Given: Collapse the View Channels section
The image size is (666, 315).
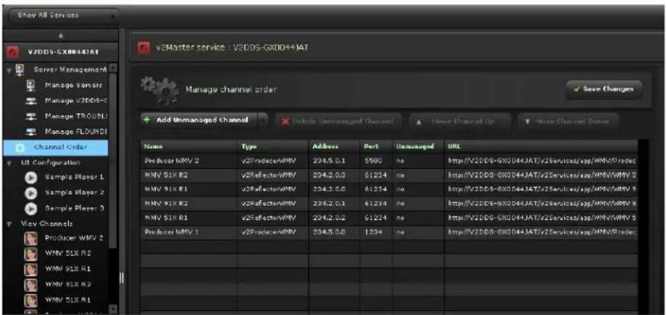Looking at the screenshot, I should (9, 224).
